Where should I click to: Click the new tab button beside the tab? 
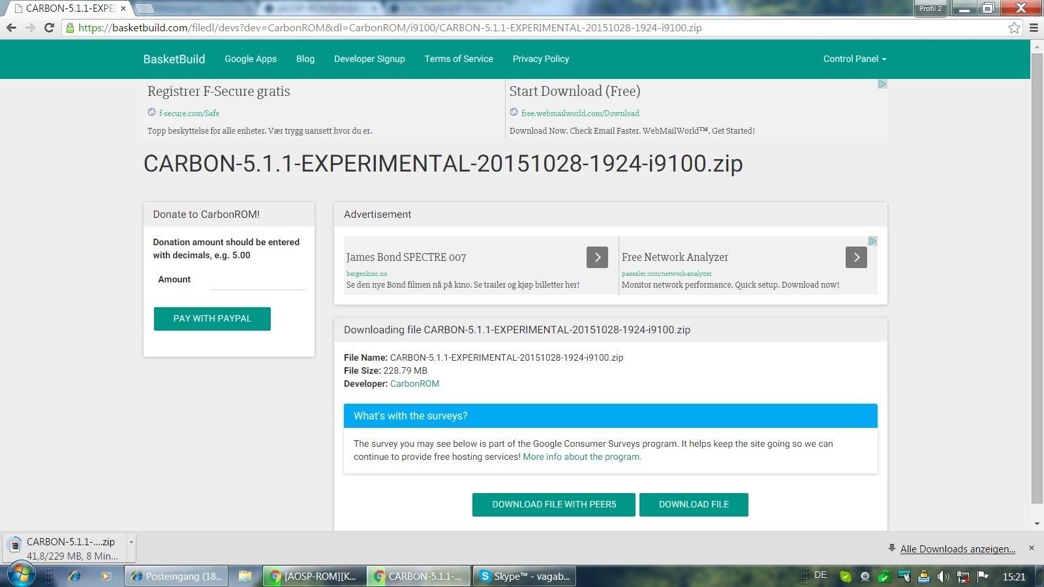tap(145, 8)
